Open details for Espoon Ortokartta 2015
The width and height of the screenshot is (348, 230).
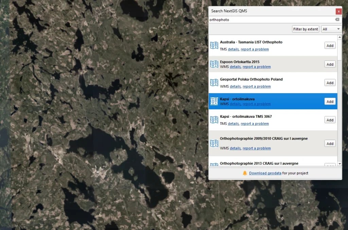[x=235, y=67]
